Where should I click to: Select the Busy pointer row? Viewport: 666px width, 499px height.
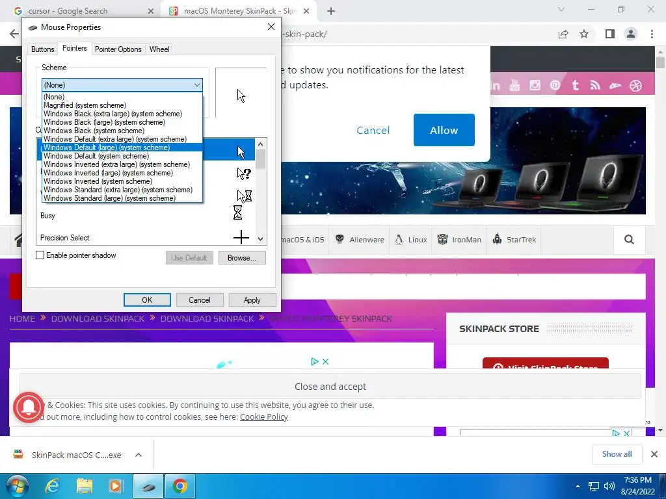[146, 216]
